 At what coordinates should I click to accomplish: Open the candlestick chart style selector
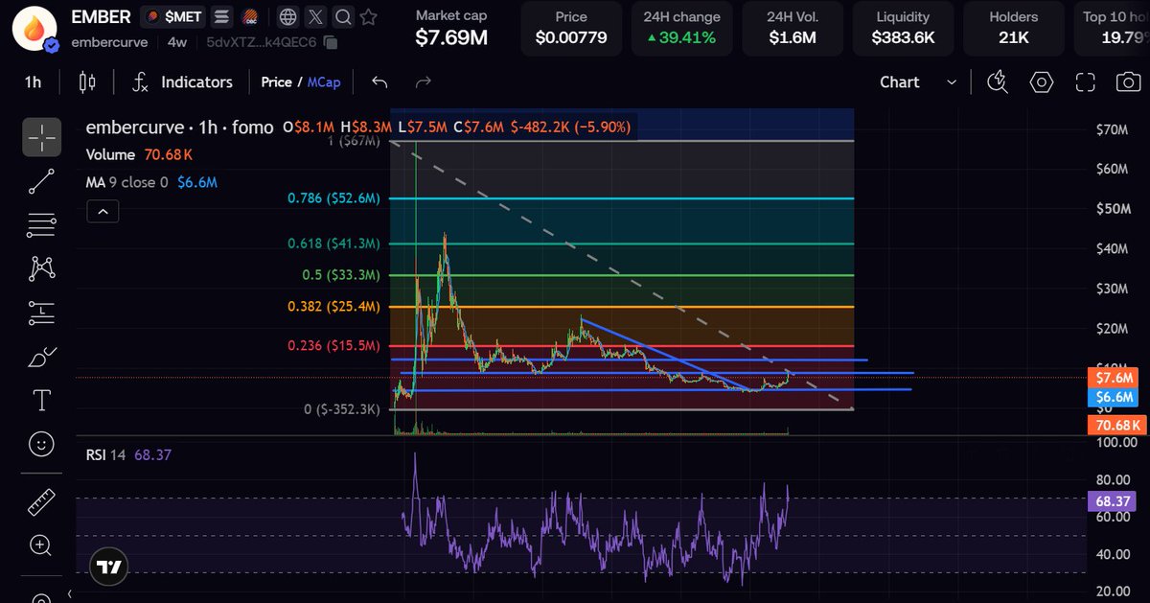pos(87,82)
